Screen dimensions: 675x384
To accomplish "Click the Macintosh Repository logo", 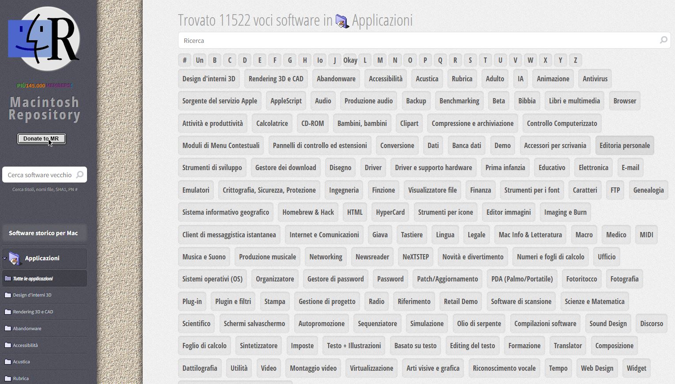I will click(x=44, y=39).
